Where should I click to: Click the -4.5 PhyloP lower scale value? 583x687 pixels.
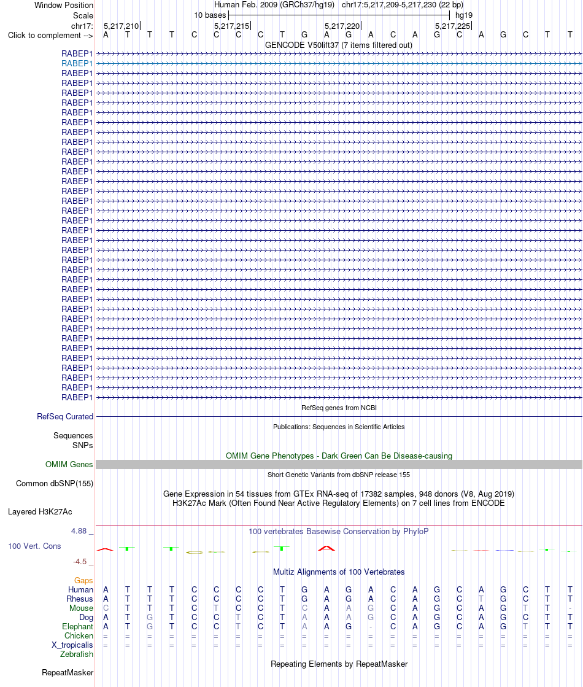pyautogui.click(x=80, y=562)
